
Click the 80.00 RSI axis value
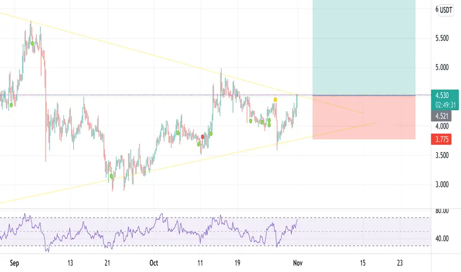(442, 211)
